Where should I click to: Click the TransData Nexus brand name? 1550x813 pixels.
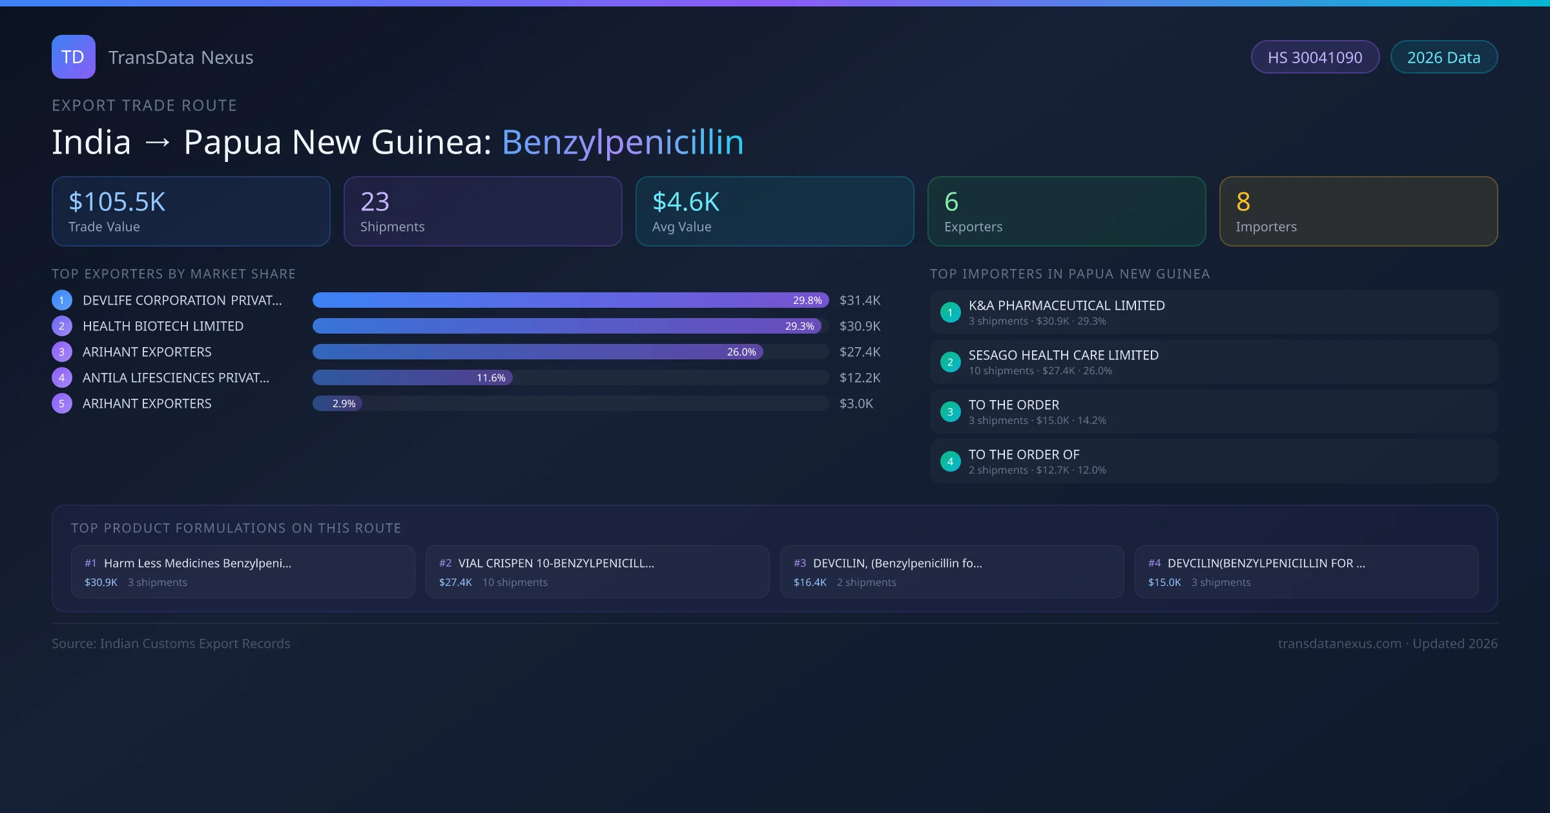(181, 57)
